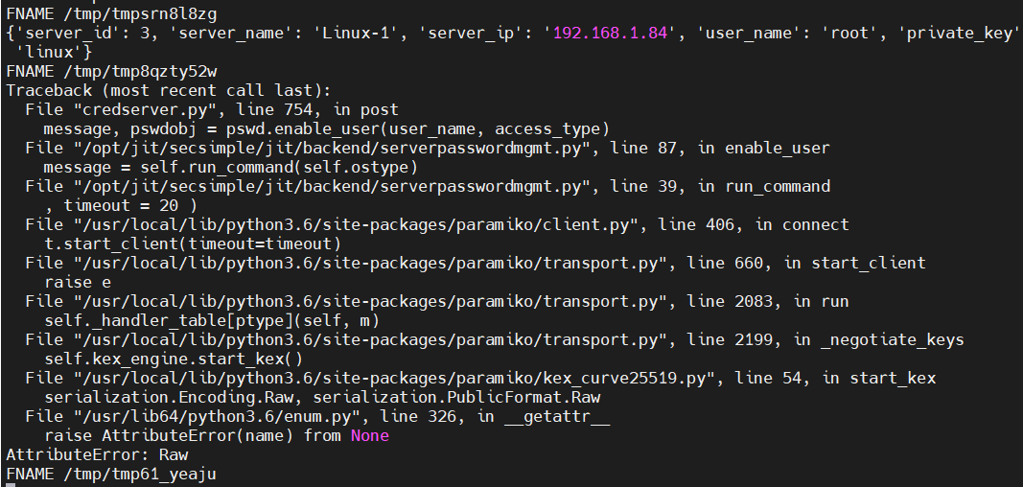This screenshot has height=487, width=1023.
Task: Click the "Traceback (most recent call last)" line
Action: (168, 91)
